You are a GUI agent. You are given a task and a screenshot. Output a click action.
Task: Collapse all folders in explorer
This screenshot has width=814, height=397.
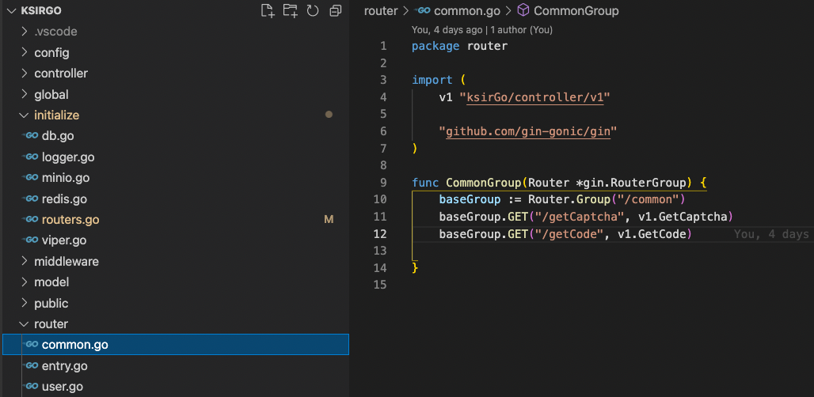335,10
